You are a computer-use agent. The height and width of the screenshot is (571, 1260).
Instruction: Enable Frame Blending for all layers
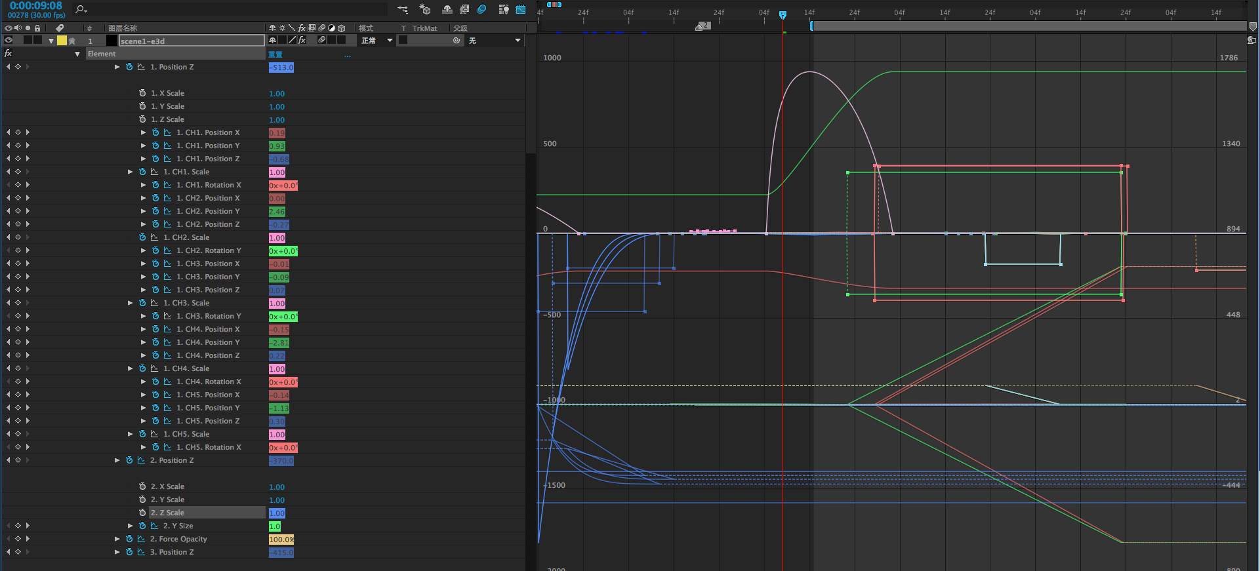tap(464, 9)
